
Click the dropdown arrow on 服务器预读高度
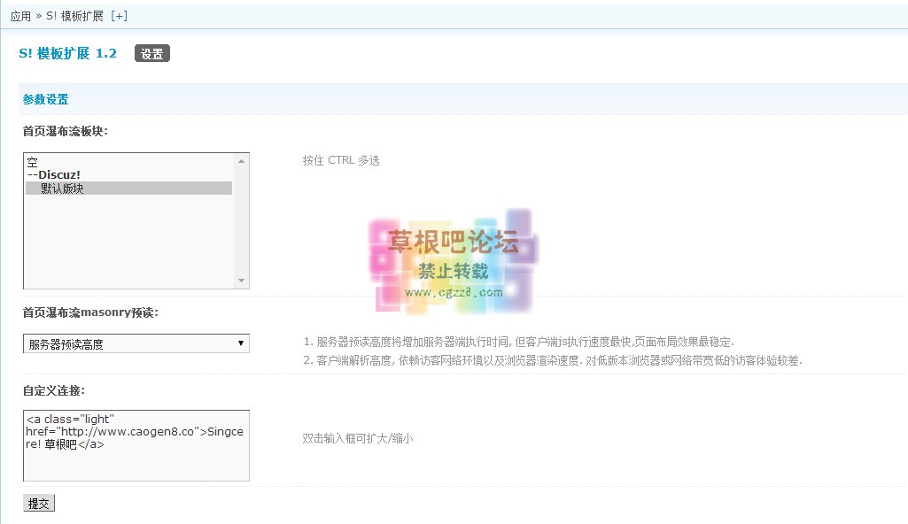coord(241,343)
